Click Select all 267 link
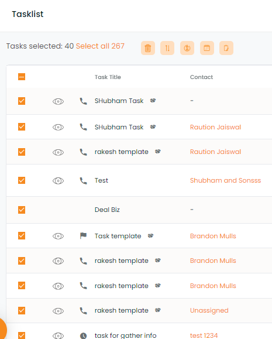Screen dimensions: 272x339 coord(100,46)
